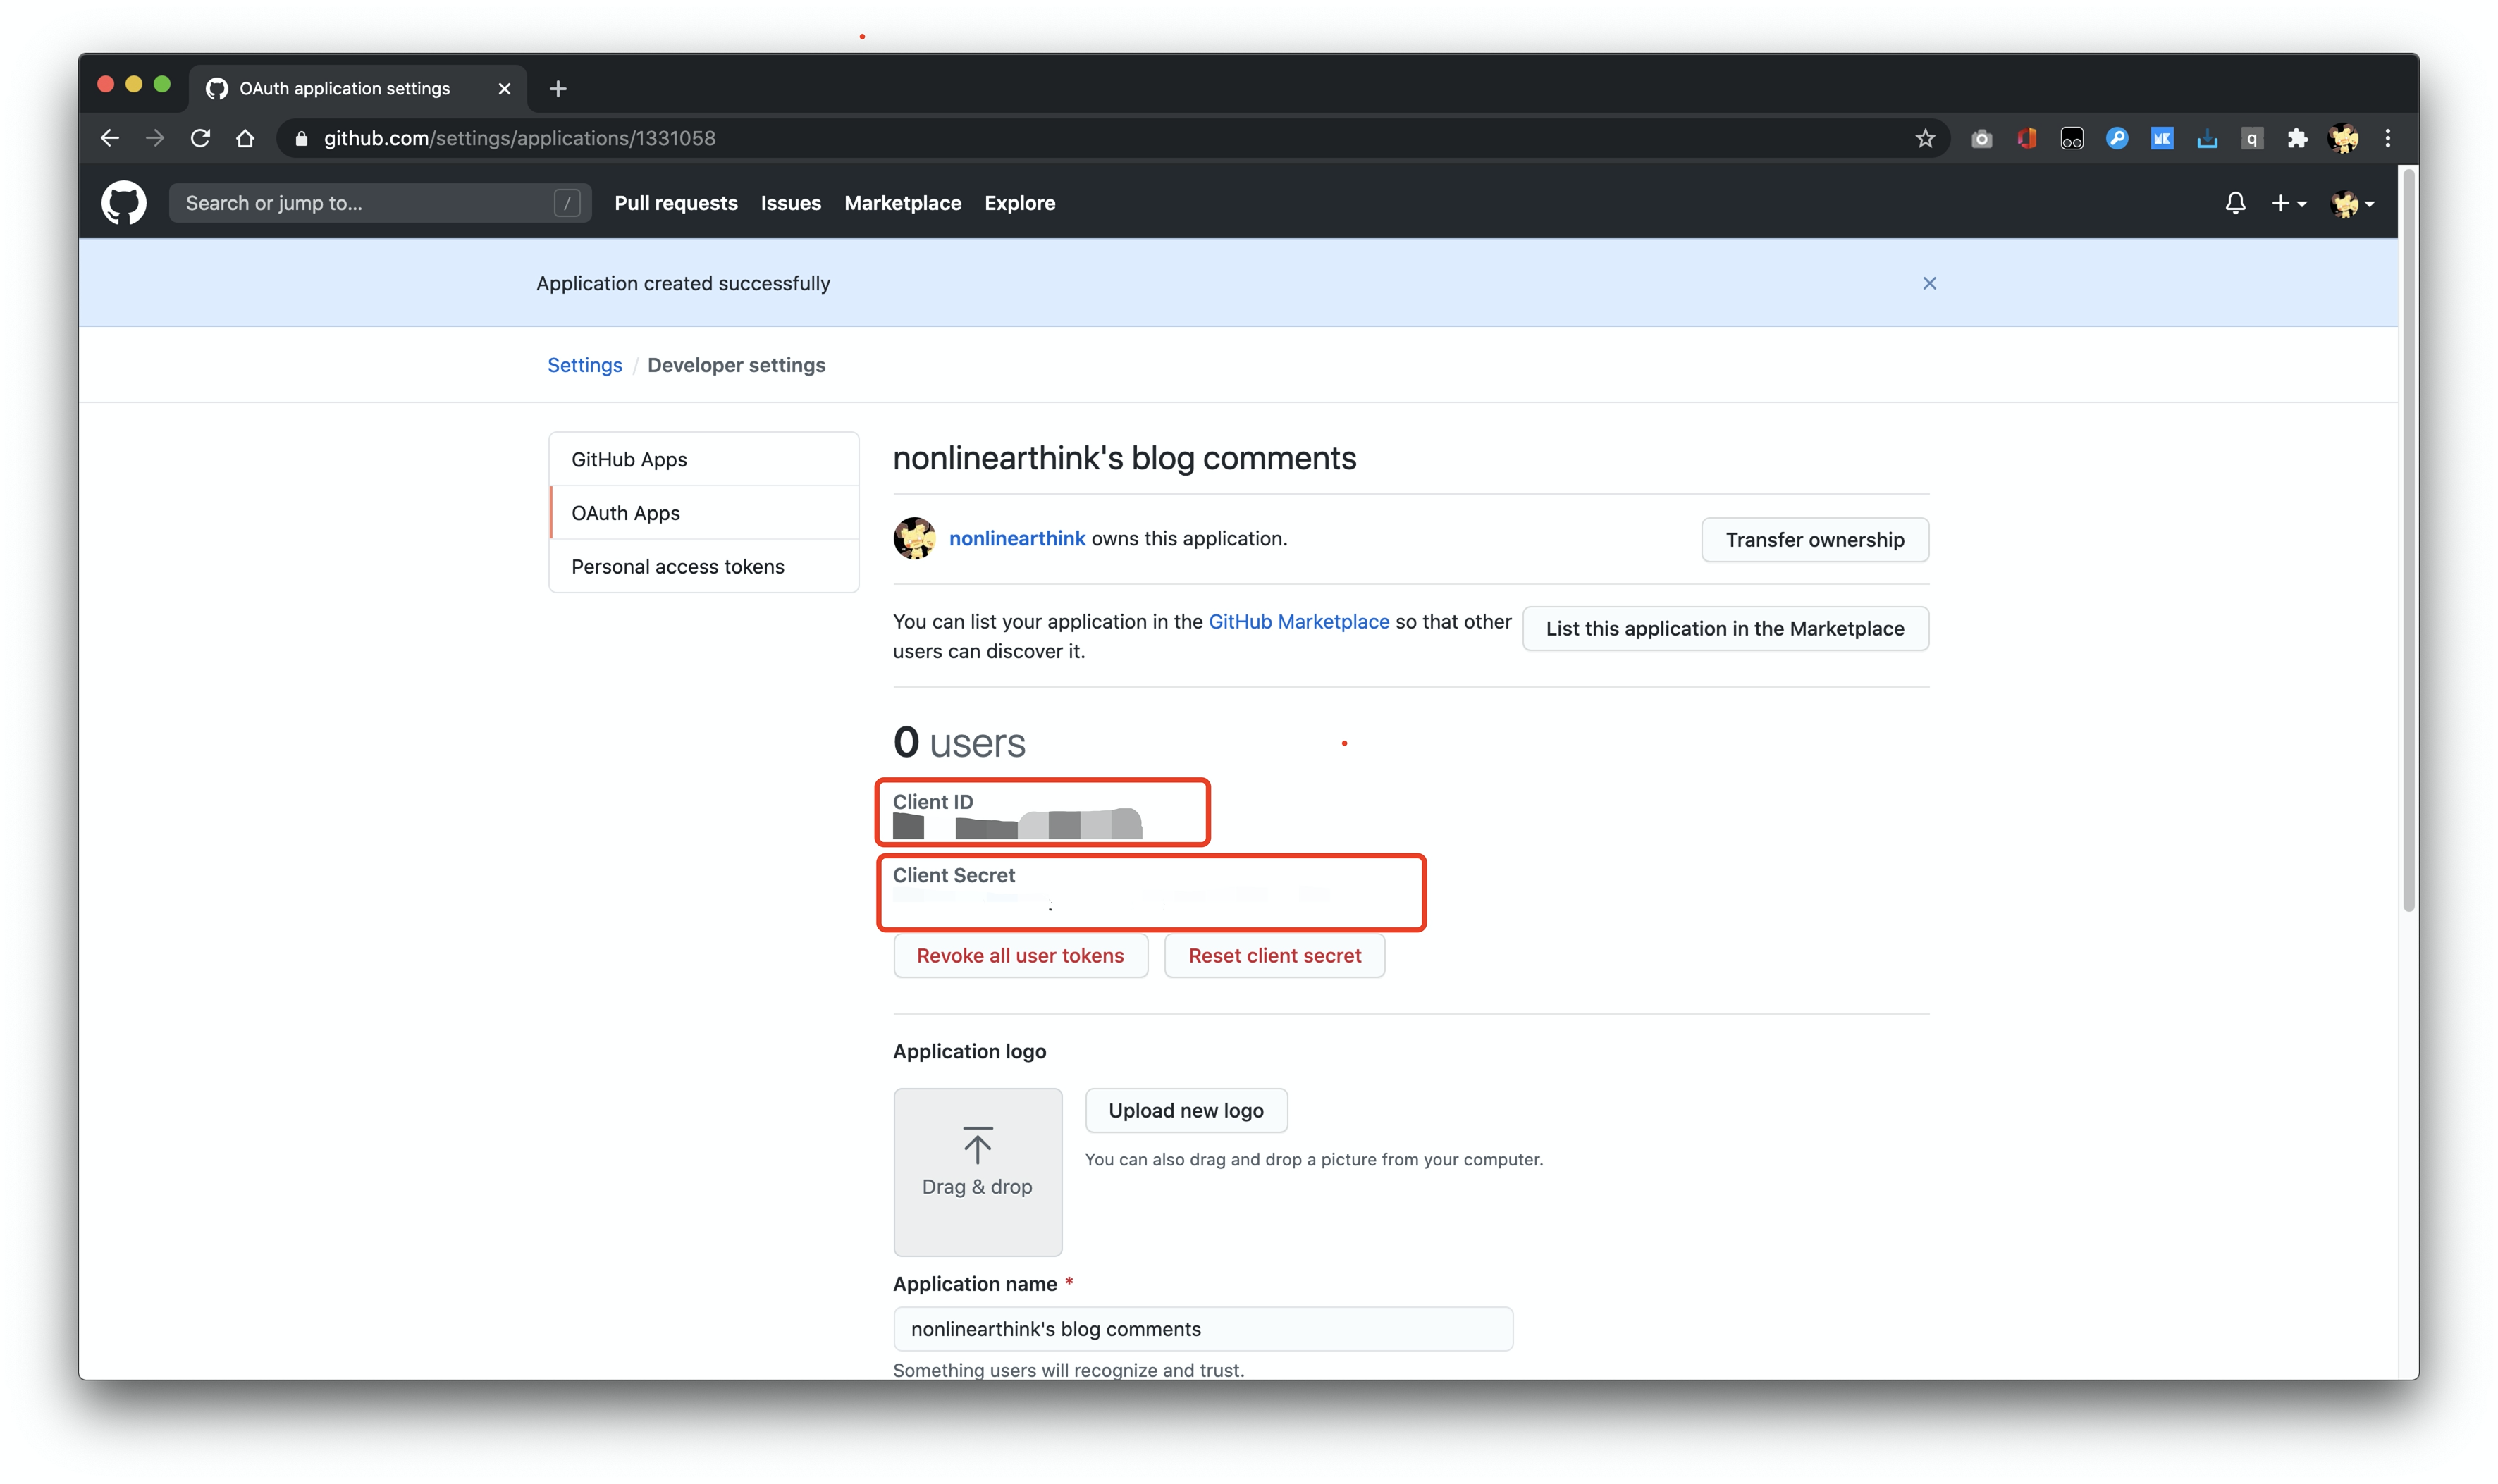The height and width of the screenshot is (1484, 2498).
Task: Follow the Settings breadcrumb link
Action: coord(584,365)
